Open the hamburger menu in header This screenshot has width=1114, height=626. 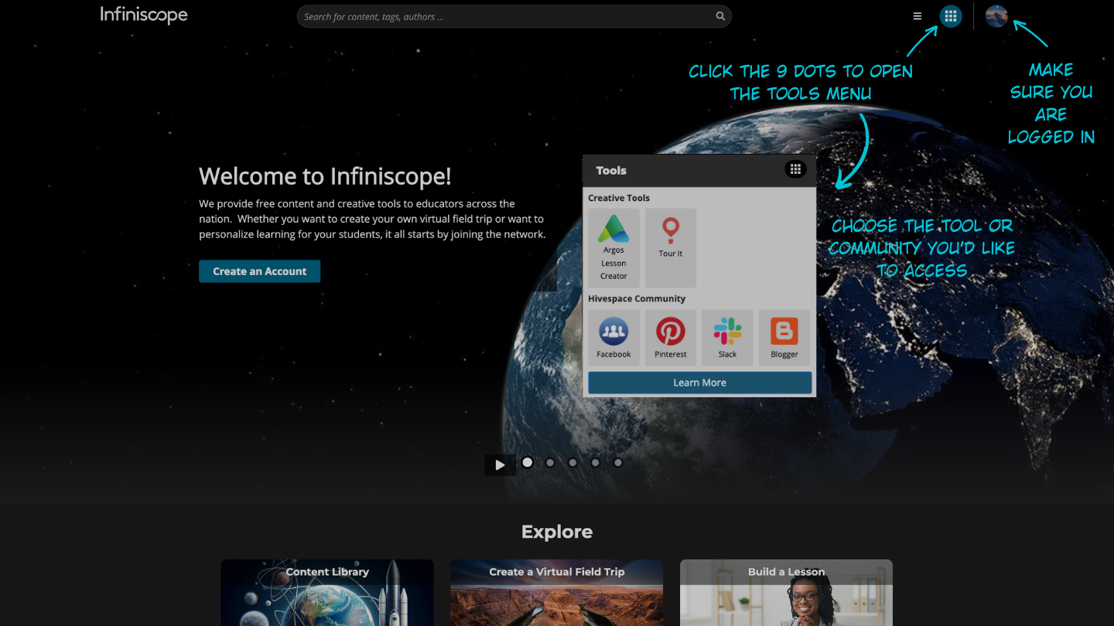click(x=918, y=16)
